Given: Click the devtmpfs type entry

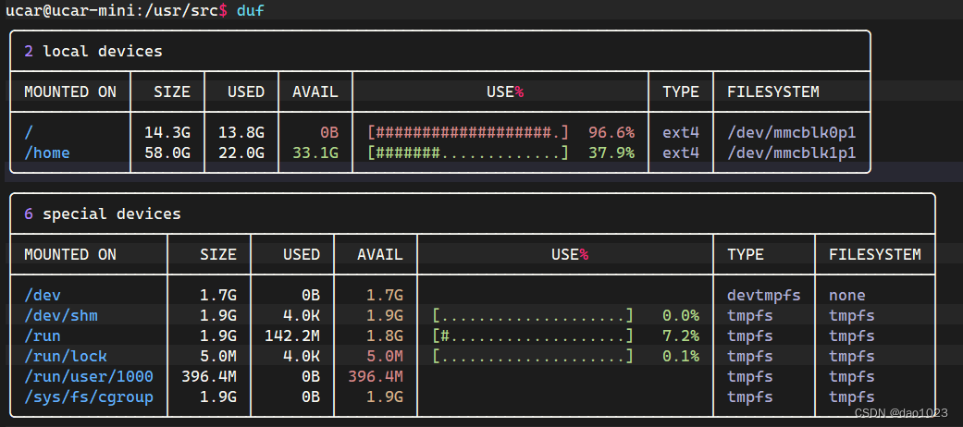Looking at the screenshot, I should click(x=764, y=295).
